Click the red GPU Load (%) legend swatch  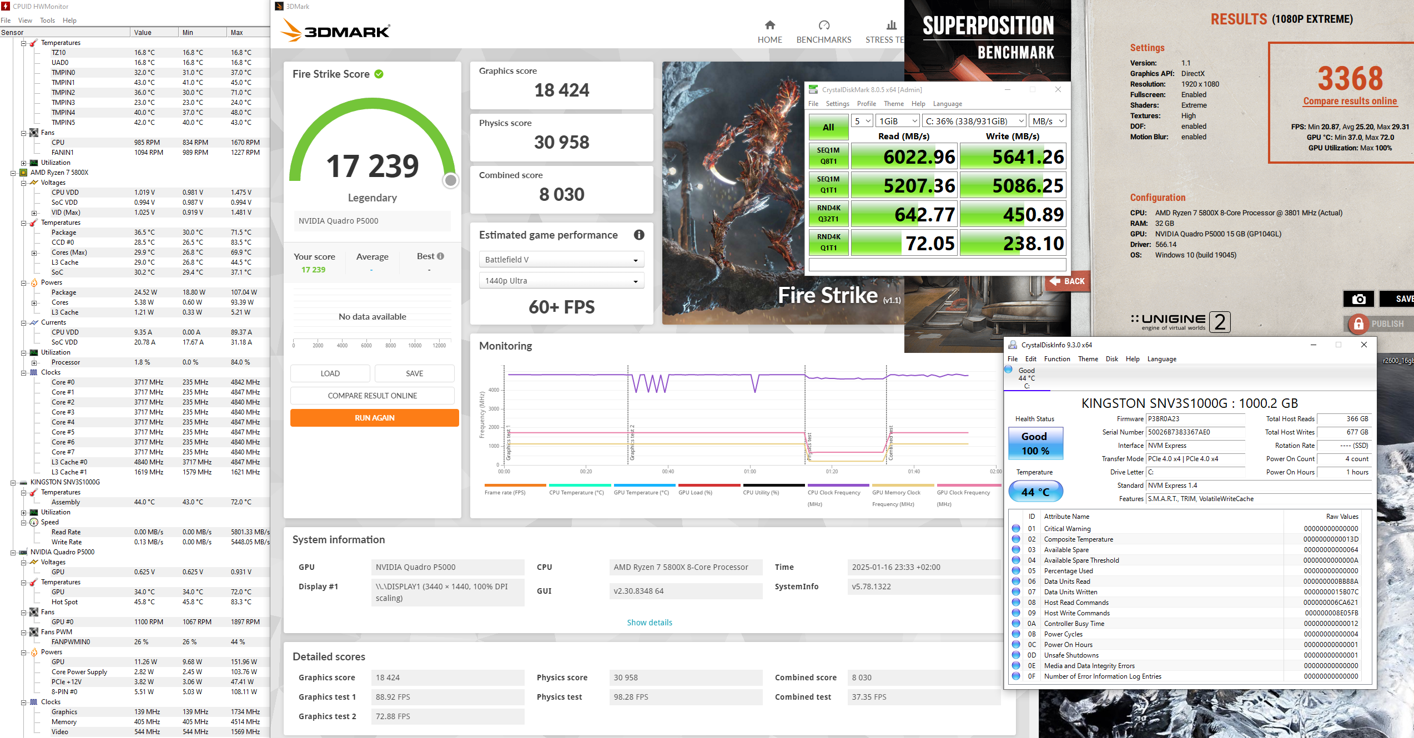click(x=708, y=485)
